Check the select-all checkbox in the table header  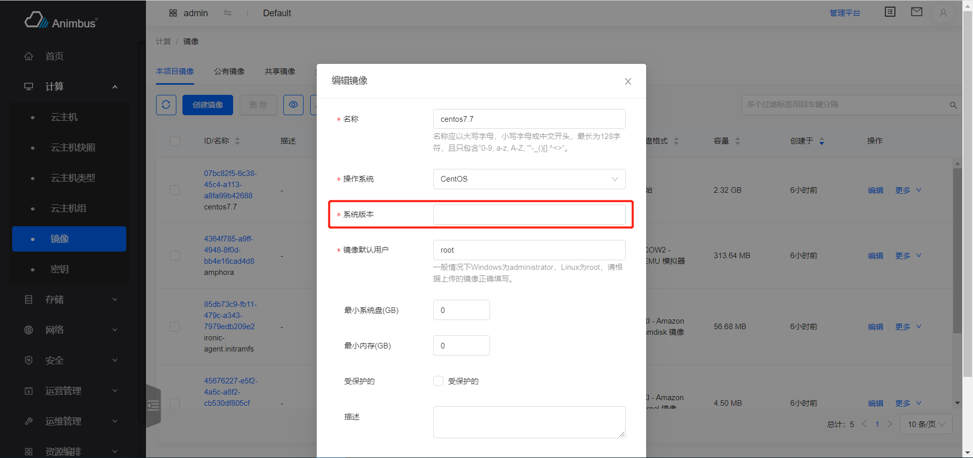(x=174, y=140)
